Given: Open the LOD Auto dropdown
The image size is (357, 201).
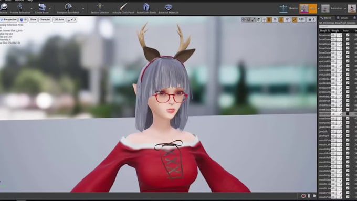Looking at the screenshot, I should tap(58, 20).
